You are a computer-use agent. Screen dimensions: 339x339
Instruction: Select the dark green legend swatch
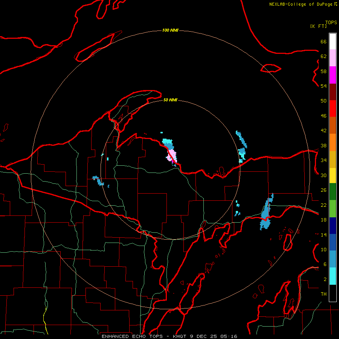[x=333, y=192]
